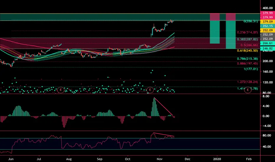Viewport: 275px width, 162px height.
Task: Click the top pink 379.99 price label
Action: pyautogui.click(x=267, y=13)
